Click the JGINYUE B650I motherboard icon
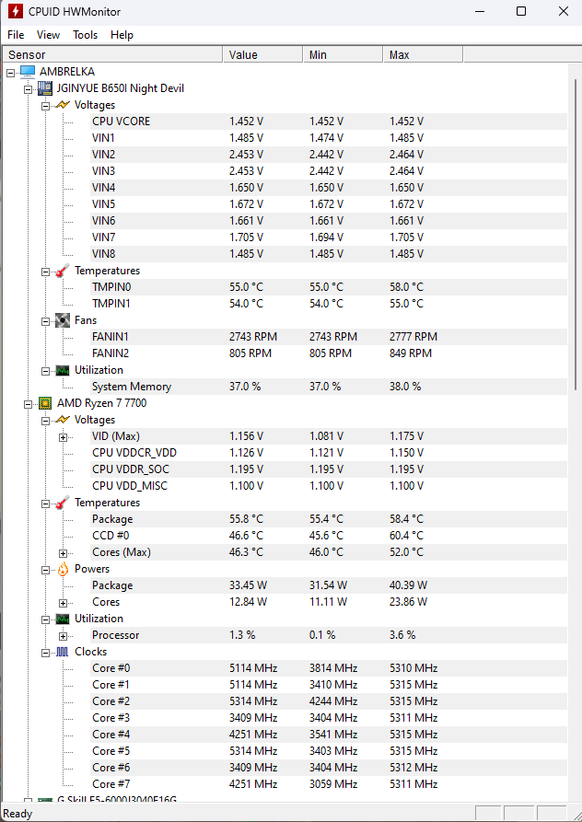 click(x=45, y=88)
